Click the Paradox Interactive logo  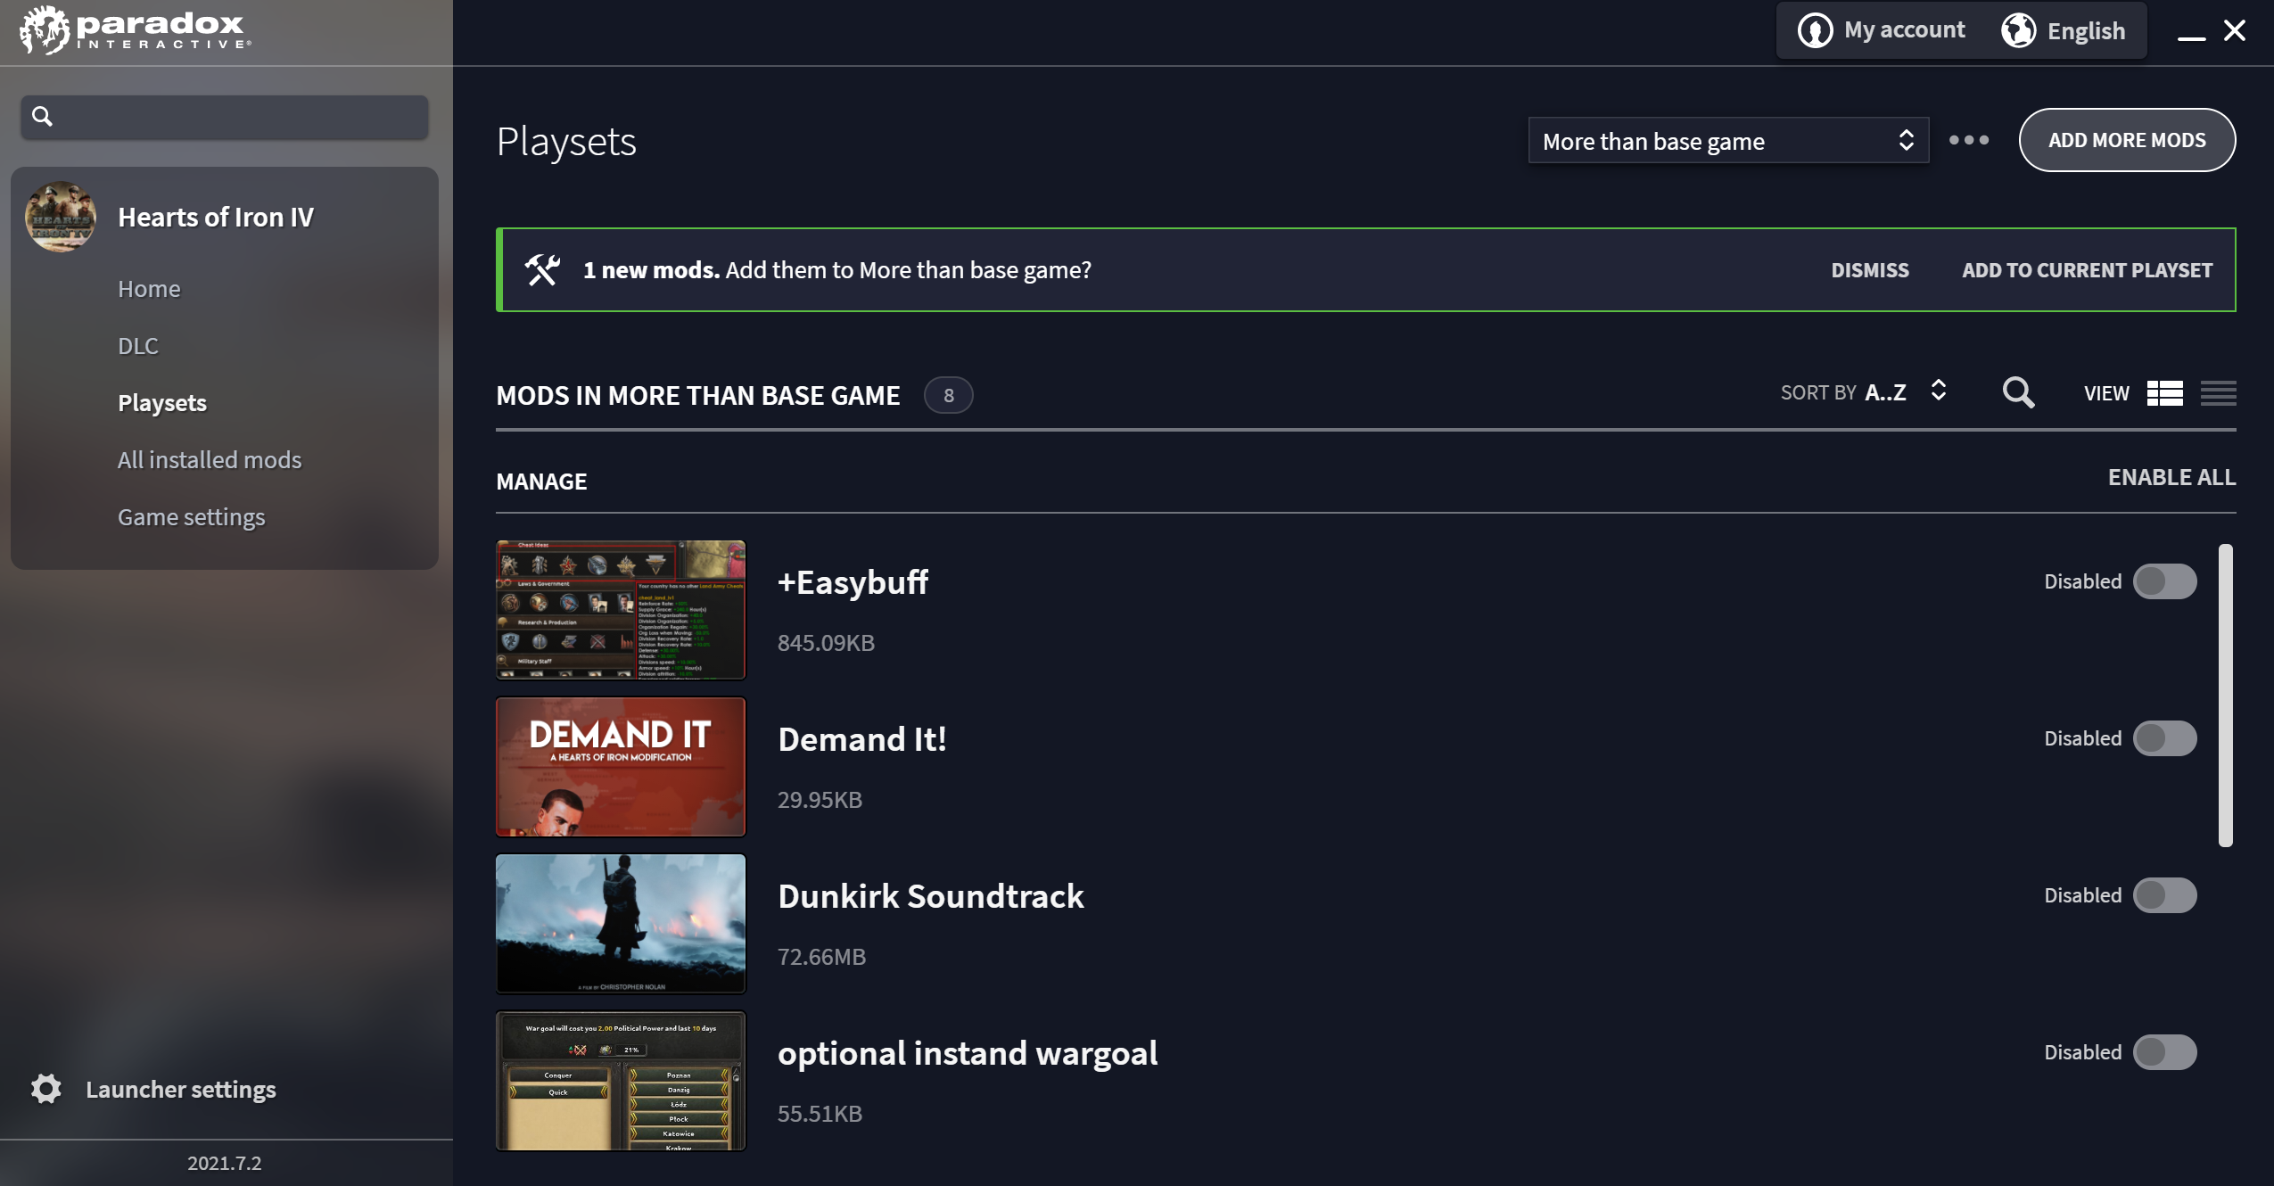pos(132,30)
